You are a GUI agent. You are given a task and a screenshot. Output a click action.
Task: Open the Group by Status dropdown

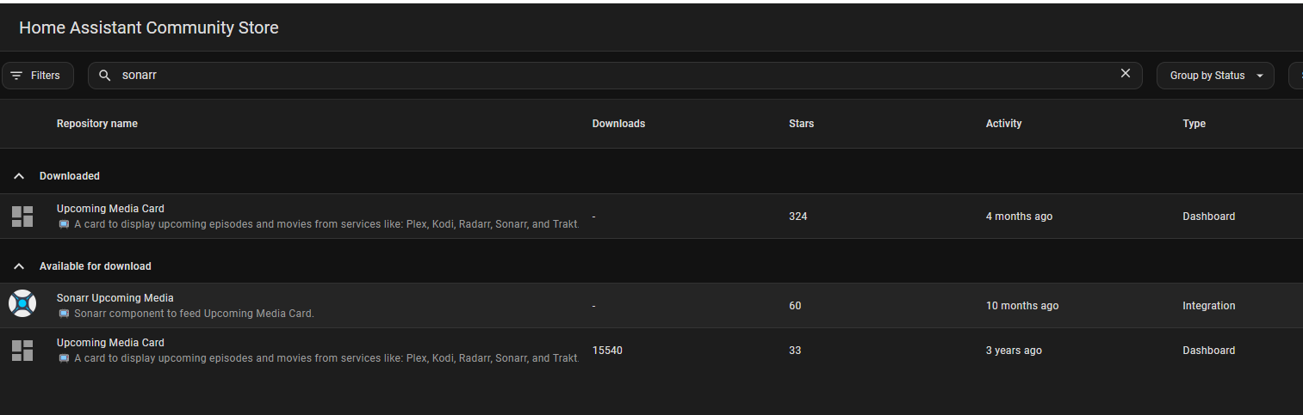(1214, 76)
